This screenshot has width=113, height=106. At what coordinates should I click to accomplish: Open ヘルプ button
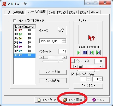coord(98,100)
